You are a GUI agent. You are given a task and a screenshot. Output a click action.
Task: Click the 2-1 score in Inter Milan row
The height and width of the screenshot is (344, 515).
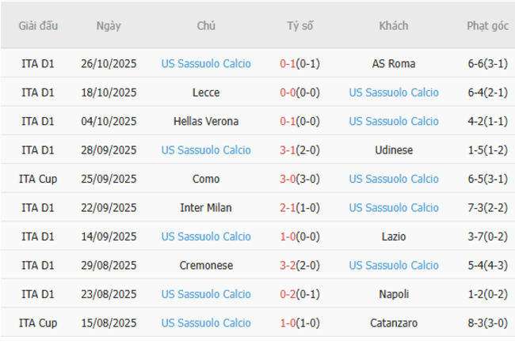288,208
